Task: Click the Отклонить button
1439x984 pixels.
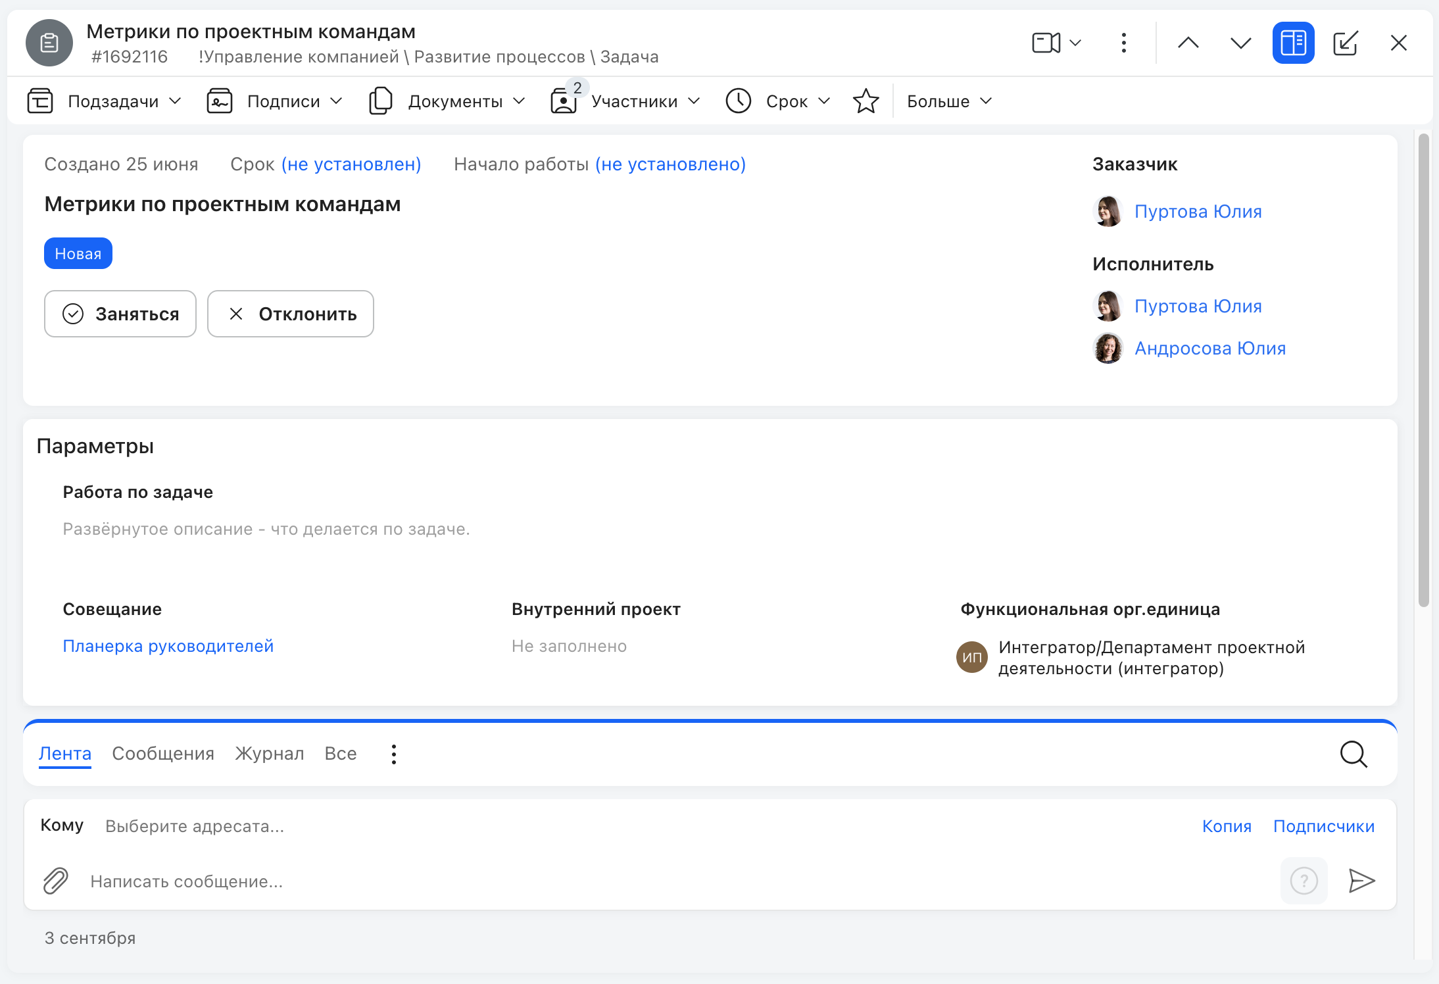Action: [x=291, y=314]
